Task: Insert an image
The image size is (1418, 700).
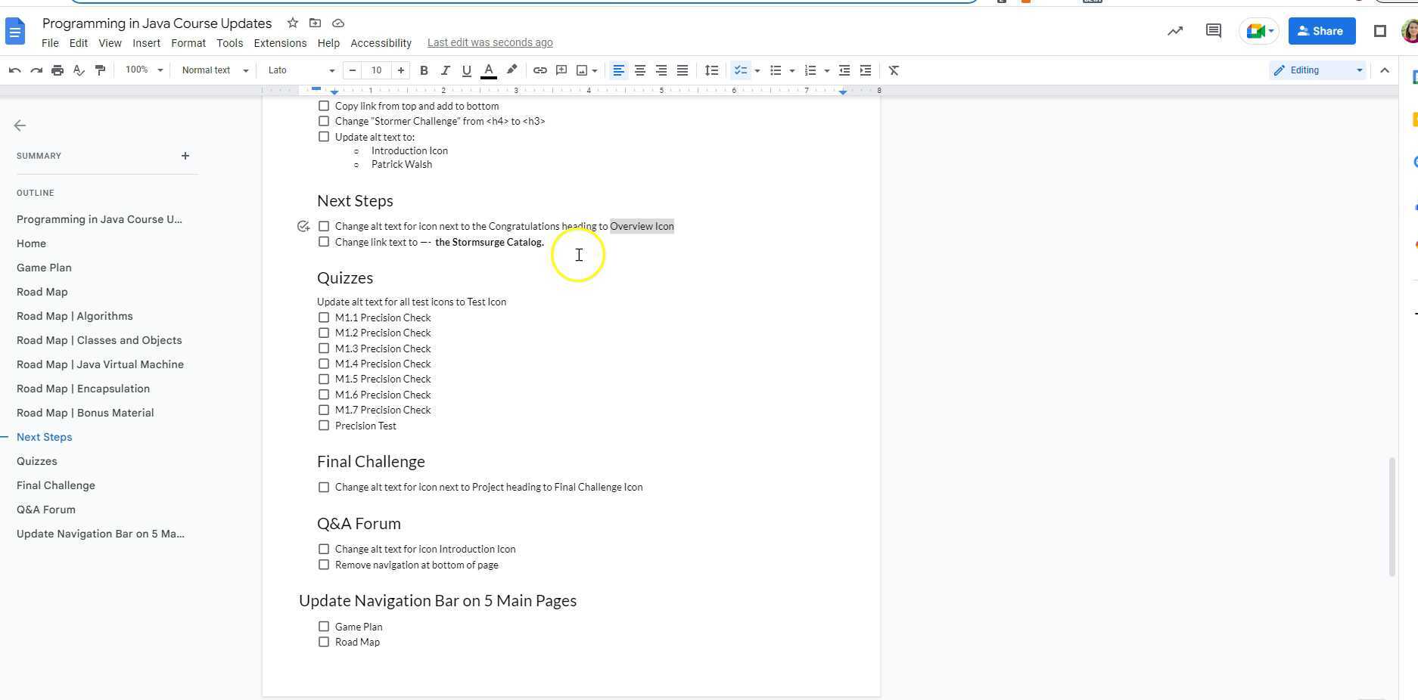Action: (581, 70)
